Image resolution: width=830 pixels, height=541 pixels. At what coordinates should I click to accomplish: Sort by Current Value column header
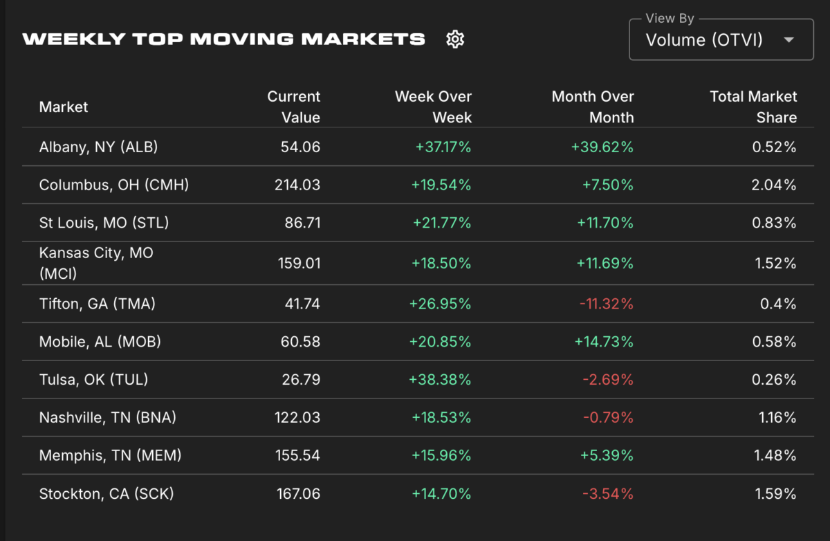(x=294, y=107)
